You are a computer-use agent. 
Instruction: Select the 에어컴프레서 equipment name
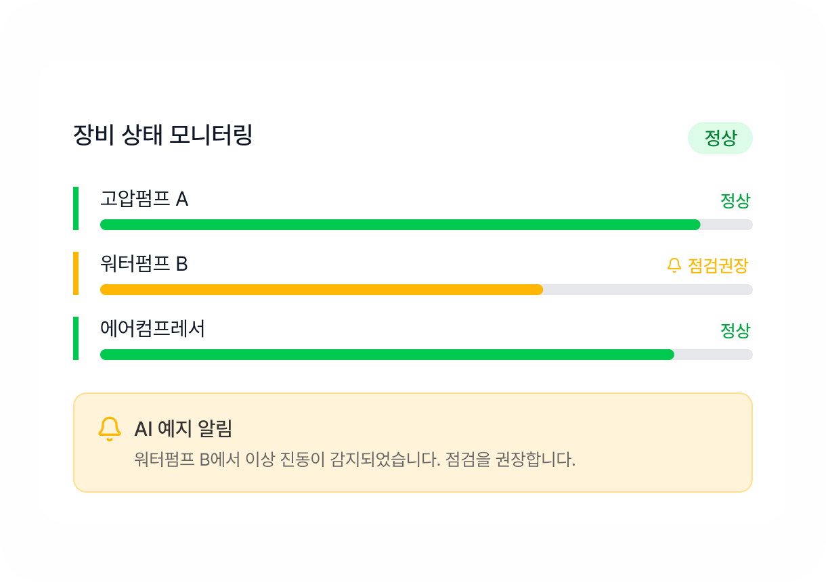(x=152, y=329)
